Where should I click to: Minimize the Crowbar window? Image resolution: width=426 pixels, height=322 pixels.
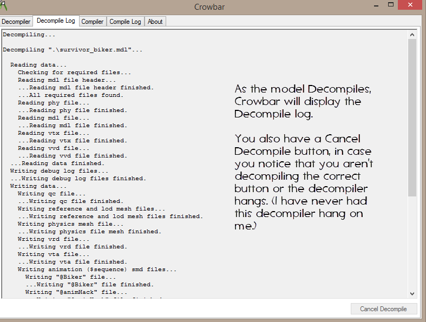coord(376,5)
